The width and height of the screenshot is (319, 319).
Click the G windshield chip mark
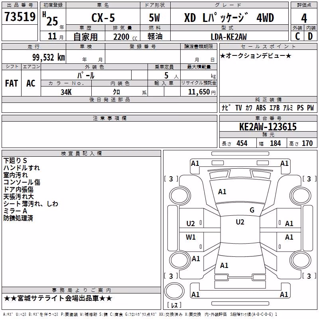252,210
